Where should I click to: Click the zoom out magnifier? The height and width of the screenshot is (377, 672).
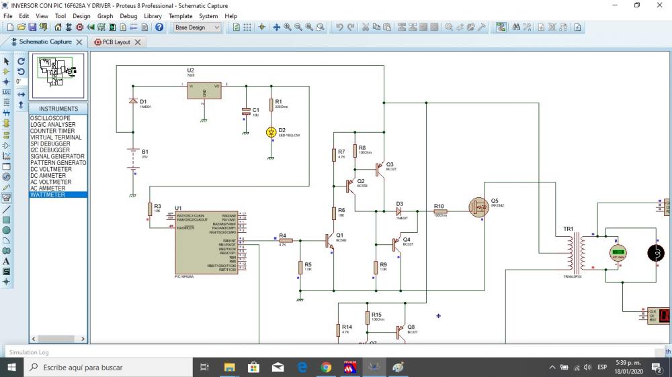click(298, 28)
